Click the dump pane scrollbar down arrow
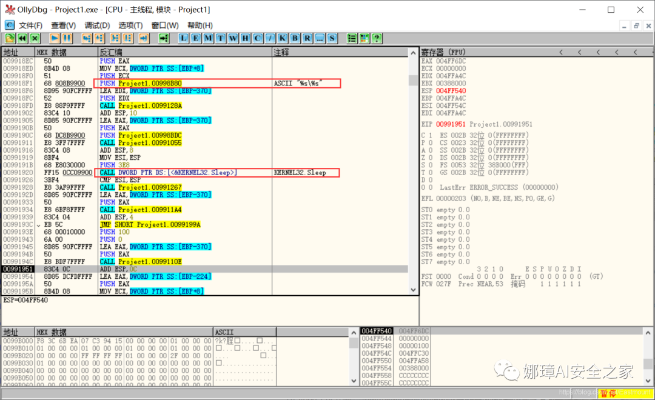 [354, 381]
